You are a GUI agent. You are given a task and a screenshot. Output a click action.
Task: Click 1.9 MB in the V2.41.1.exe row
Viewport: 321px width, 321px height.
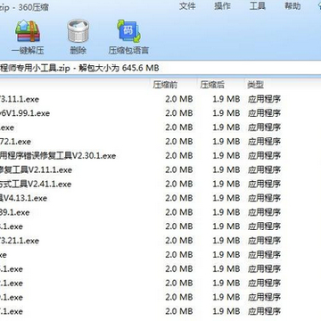[x=226, y=184]
